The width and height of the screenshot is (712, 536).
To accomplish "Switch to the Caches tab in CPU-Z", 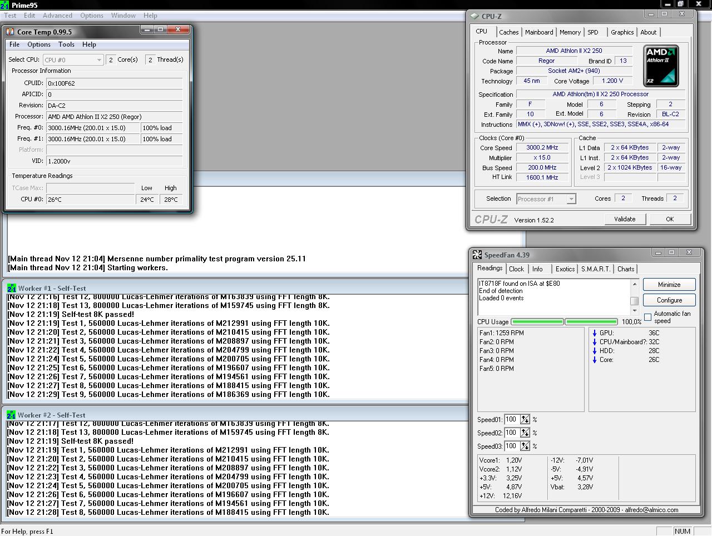I will tap(508, 32).
